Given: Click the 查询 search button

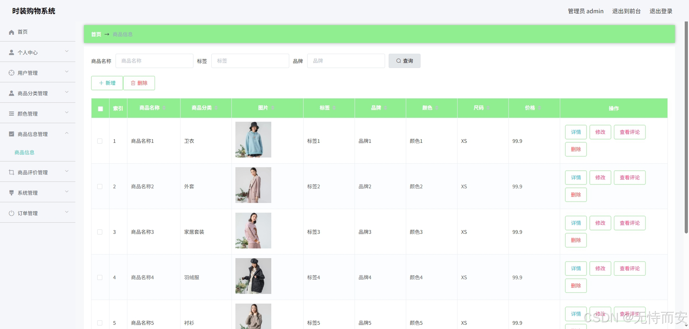Looking at the screenshot, I should pos(404,61).
